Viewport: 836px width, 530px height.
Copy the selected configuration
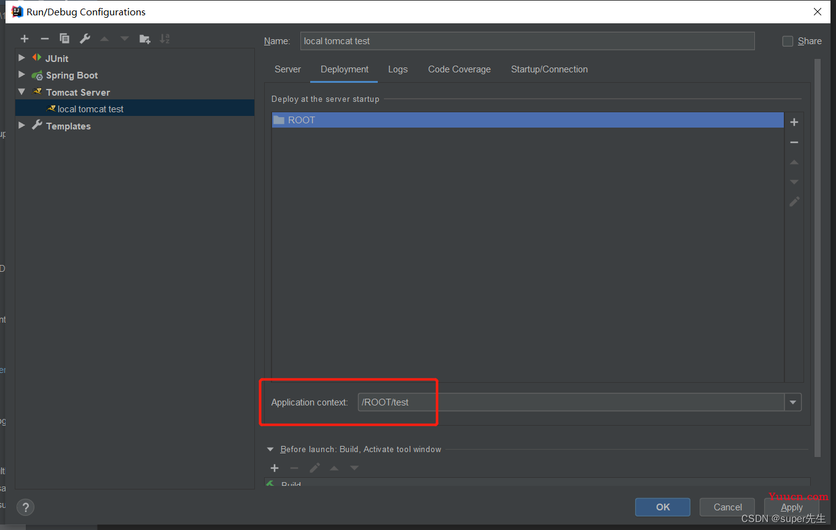pos(64,39)
